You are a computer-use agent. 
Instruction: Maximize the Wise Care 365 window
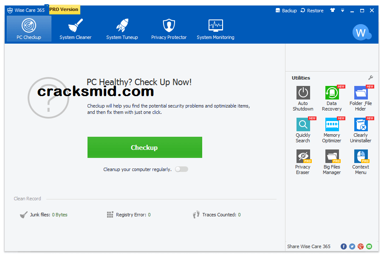coord(362,11)
